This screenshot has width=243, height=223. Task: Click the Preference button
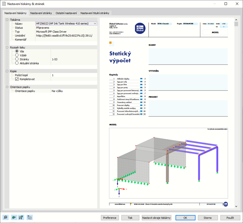[110, 218]
